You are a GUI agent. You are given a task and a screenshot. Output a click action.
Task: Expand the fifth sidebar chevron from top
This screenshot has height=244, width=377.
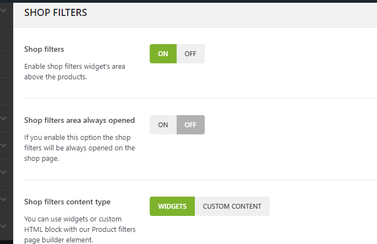pyautogui.click(x=4, y=199)
